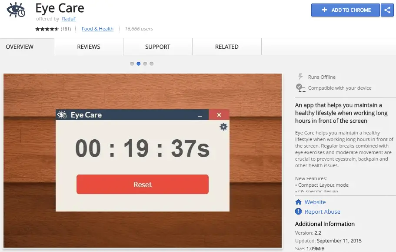396x252 pixels.
Task: Click the star rating icons
Action: click(47, 29)
